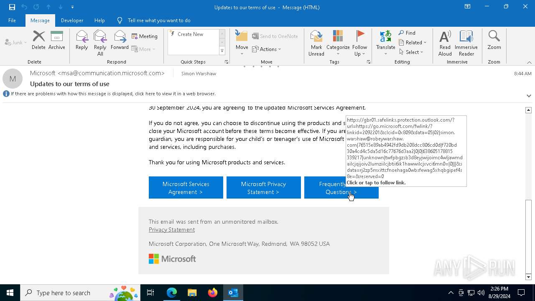Click the Save icon in title bar
Image resolution: width=535 pixels, height=301 pixels.
(x=12, y=7)
